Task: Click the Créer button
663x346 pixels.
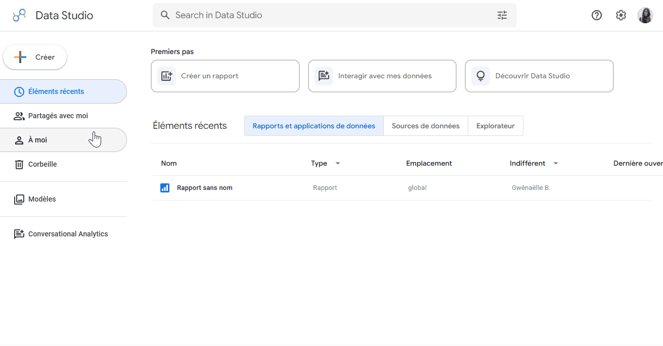Action: (35, 57)
